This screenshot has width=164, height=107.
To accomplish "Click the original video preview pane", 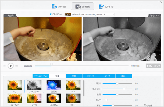I will tap(42, 39).
